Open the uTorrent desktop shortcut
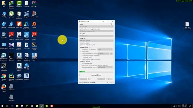 11,14
